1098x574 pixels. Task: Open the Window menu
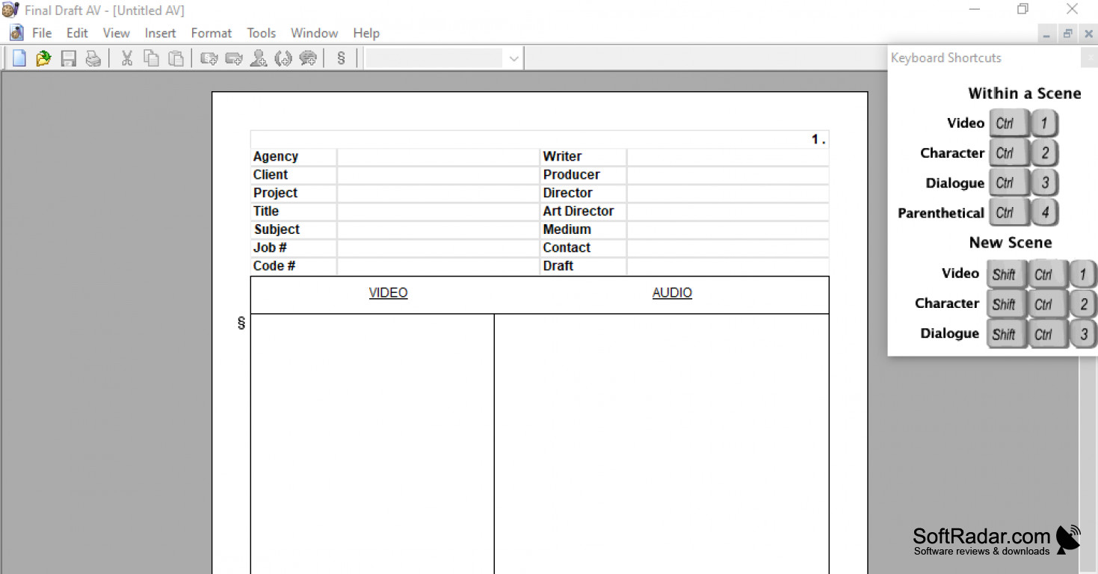tap(315, 33)
